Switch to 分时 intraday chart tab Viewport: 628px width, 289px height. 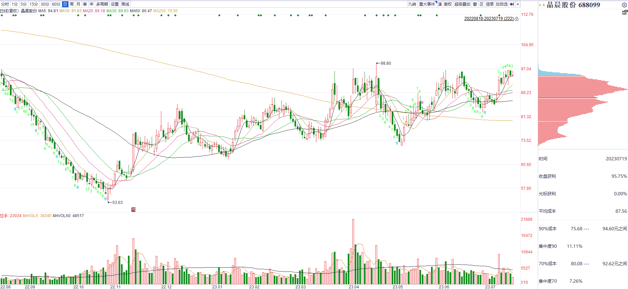(5, 4)
